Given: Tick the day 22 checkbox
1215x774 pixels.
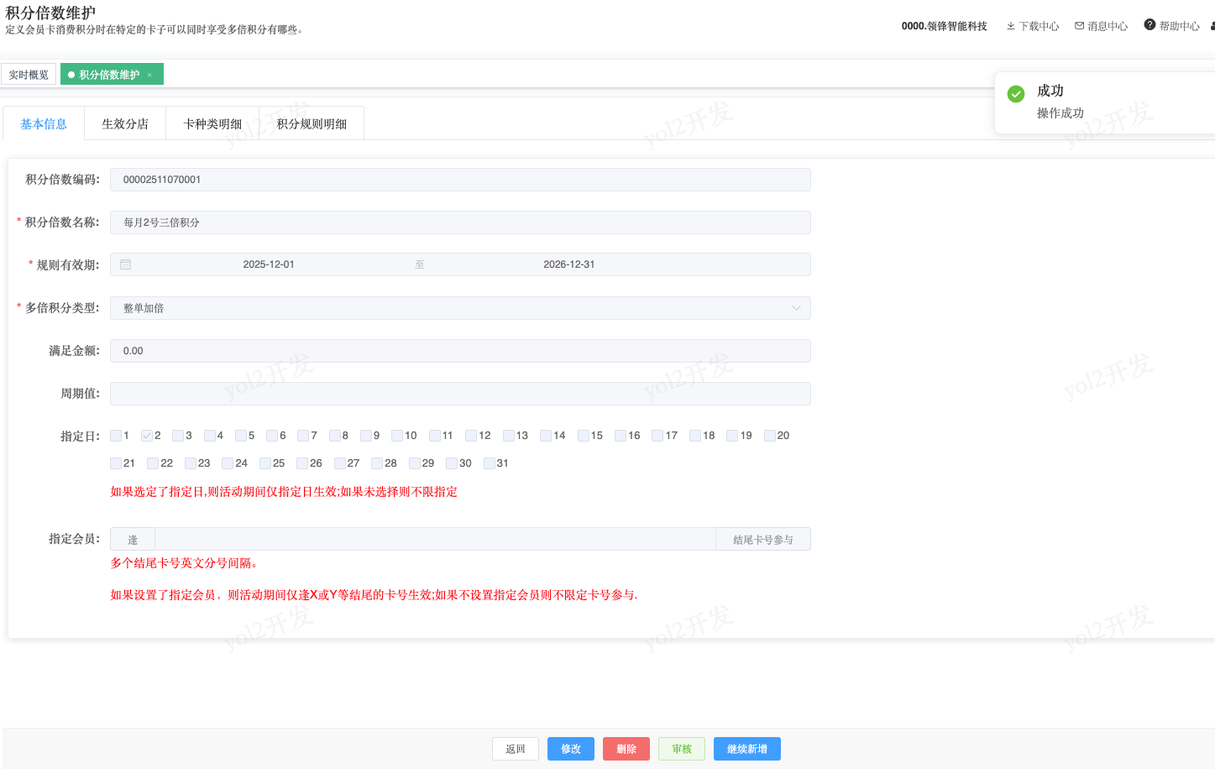Looking at the screenshot, I should [x=153, y=463].
